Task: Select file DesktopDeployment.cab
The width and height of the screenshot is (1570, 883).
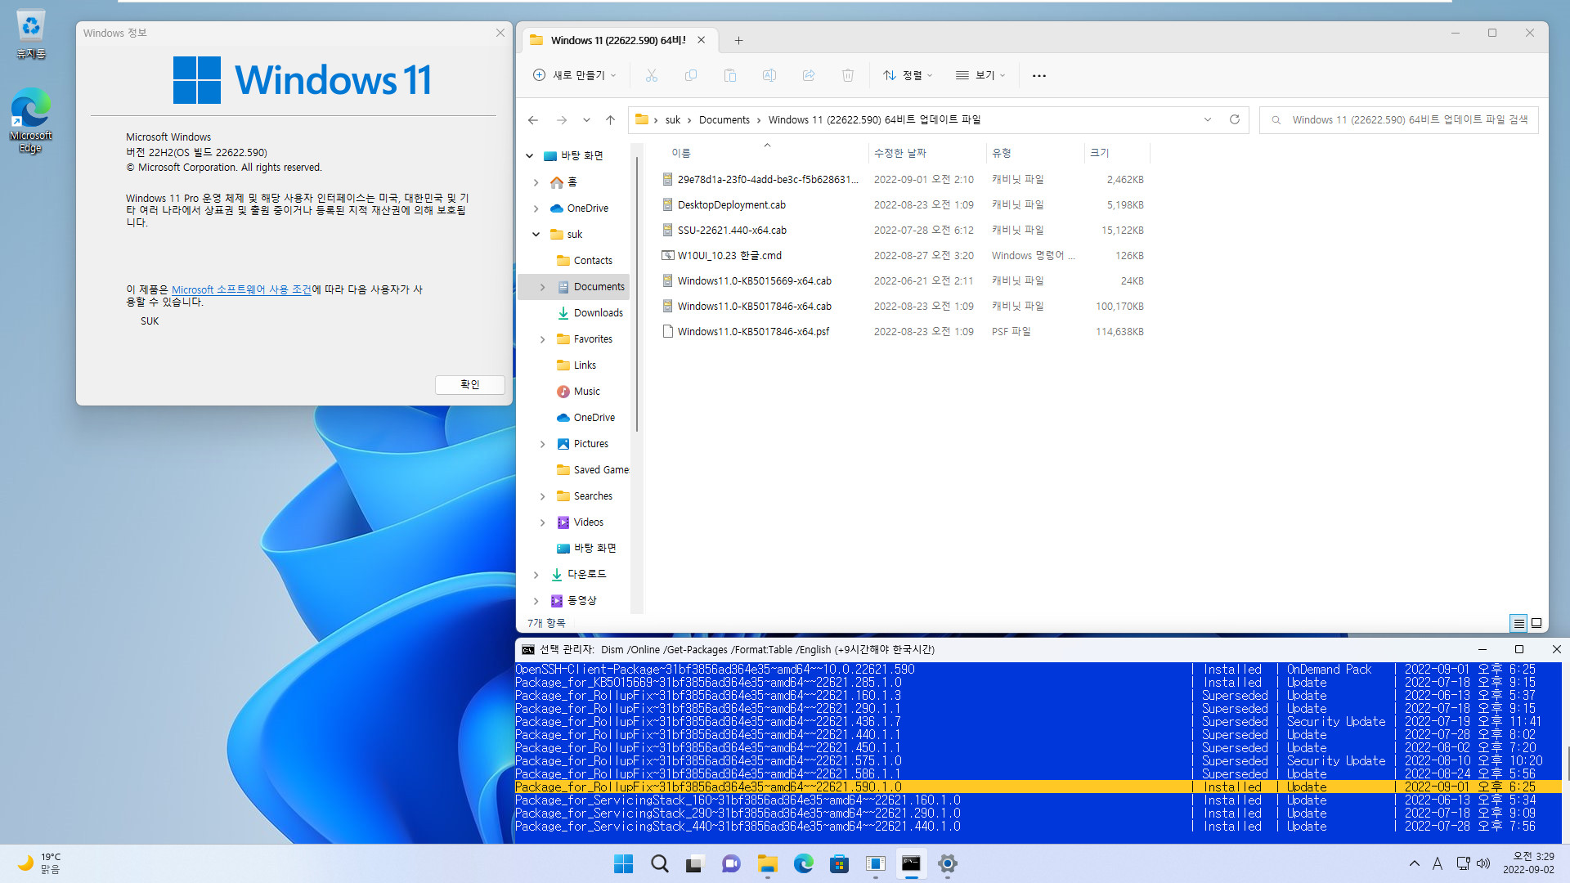Action: click(x=731, y=205)
